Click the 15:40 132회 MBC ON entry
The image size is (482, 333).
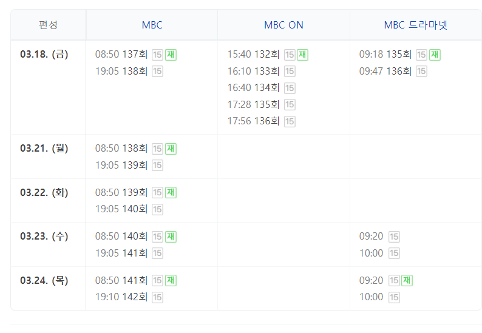[x=253, y=55]
